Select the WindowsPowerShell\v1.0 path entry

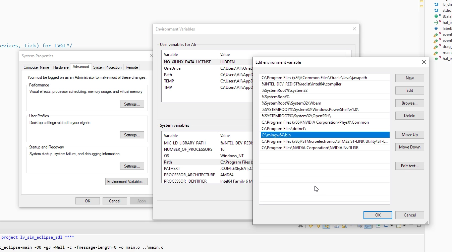click(x=325, y=110)
